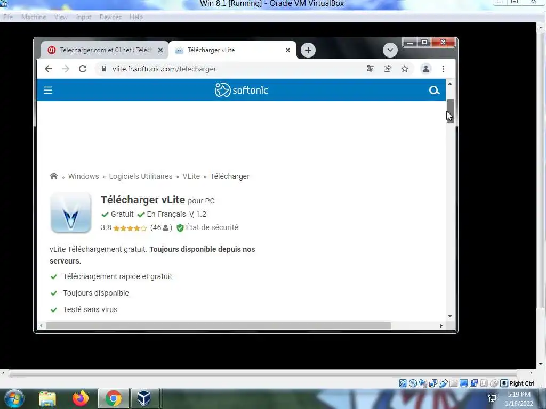The image size is (546, 409).
Task: Click the page scrollbar up arrow
Action: click(450, 84)
